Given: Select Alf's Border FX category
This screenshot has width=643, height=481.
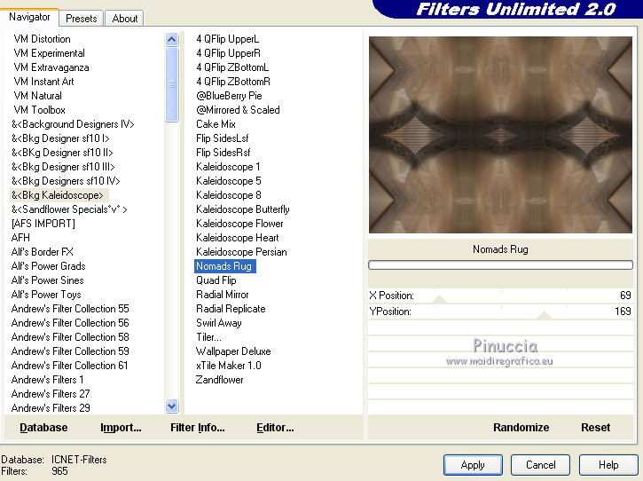Looking at the screenshot, I should pyautogui.click(x=43, y=252).
